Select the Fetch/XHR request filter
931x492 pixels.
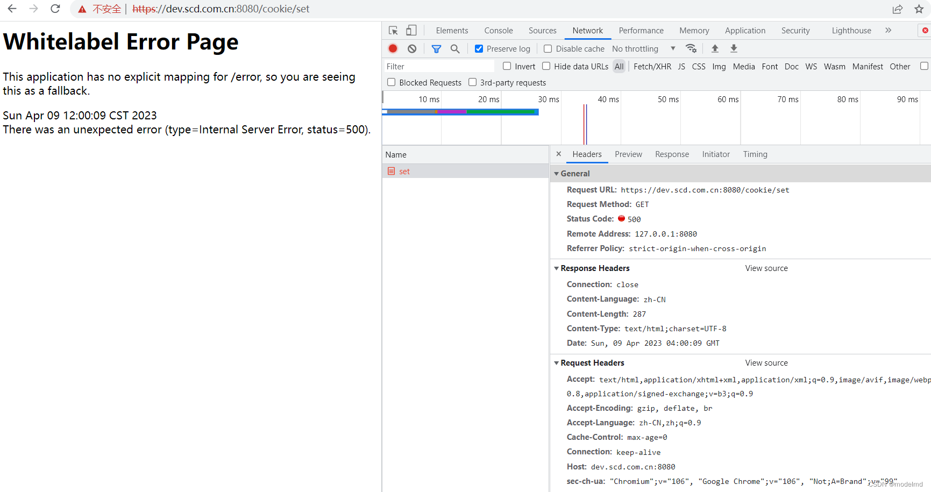[652, 66]
